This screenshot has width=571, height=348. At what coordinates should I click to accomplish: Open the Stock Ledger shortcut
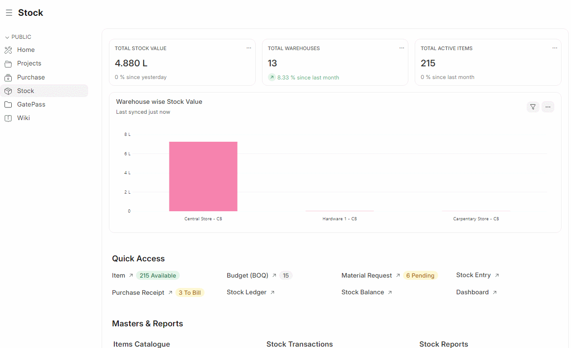[x=246, y=292]
